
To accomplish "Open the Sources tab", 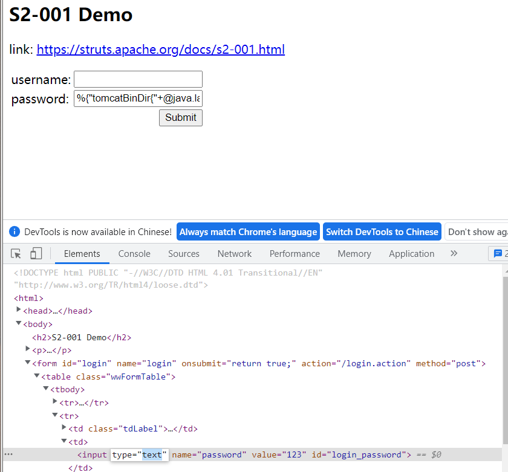I will pos(184,254).
